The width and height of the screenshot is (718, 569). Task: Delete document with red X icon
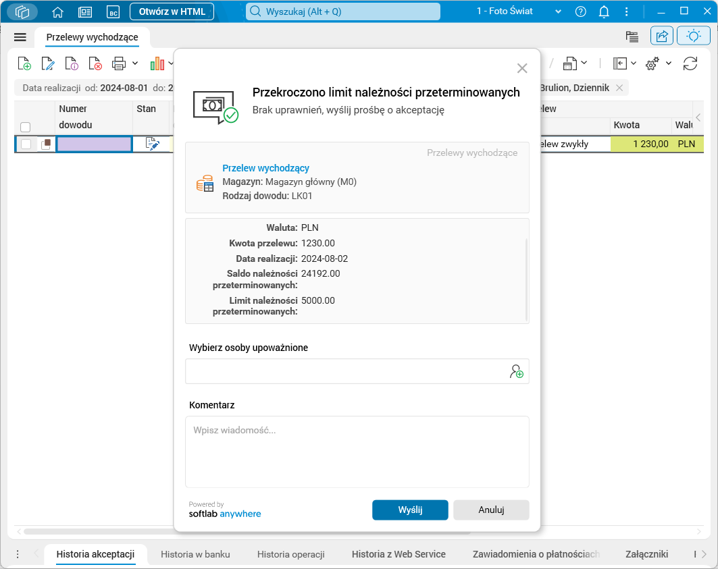95,63
